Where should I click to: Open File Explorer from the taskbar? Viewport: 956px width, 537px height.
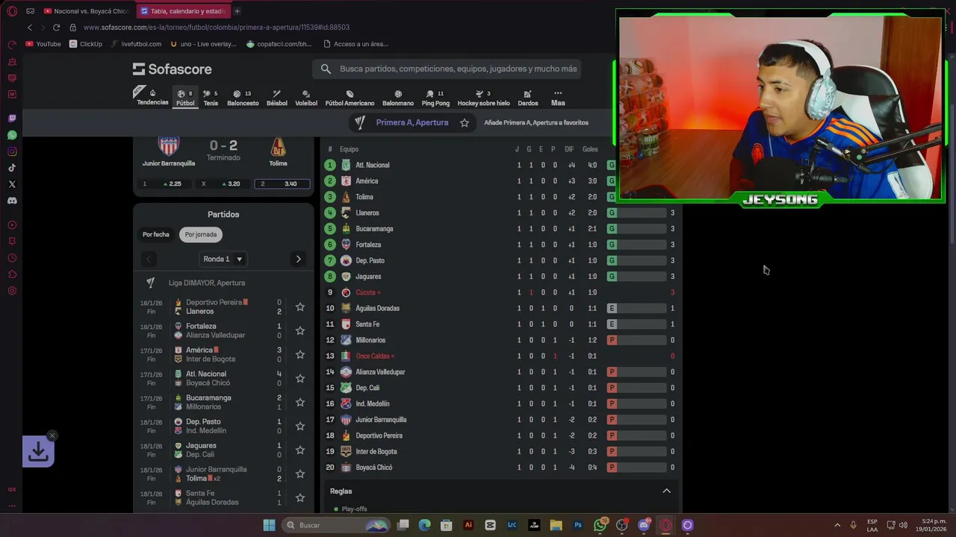556,525
